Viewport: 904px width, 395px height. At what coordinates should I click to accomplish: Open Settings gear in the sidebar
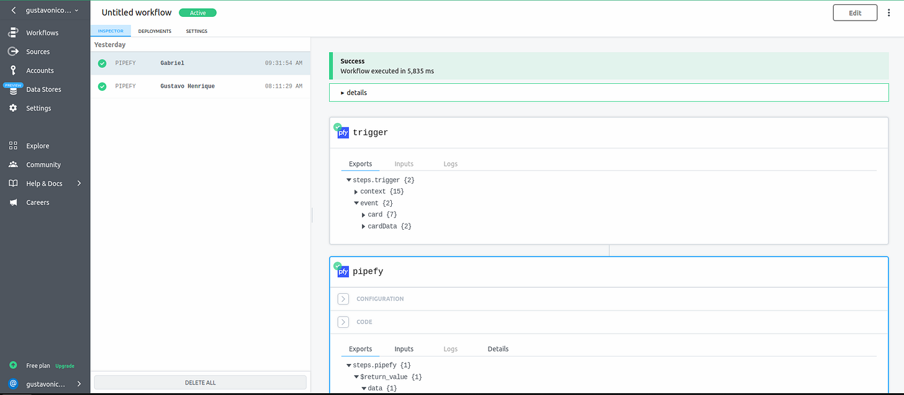tap(13, 108)
